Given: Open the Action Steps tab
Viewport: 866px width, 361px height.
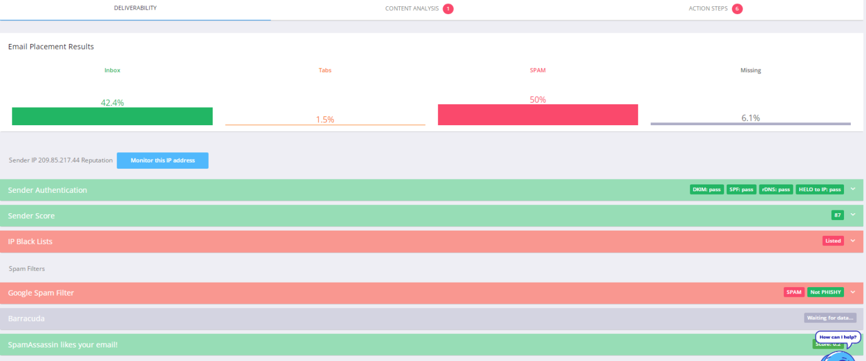Looking at the screenshot, I should pyautogui.click(x=707, y=8).
